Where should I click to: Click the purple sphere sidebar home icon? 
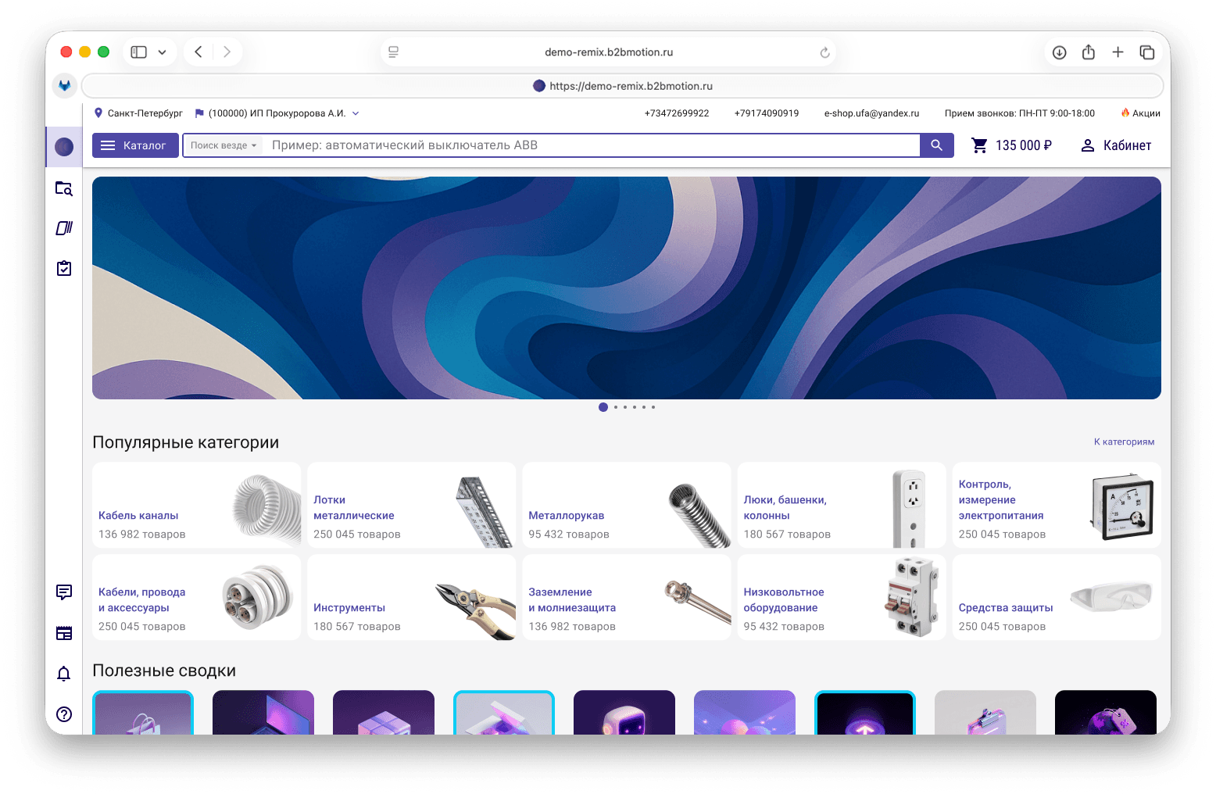point(64,146)
